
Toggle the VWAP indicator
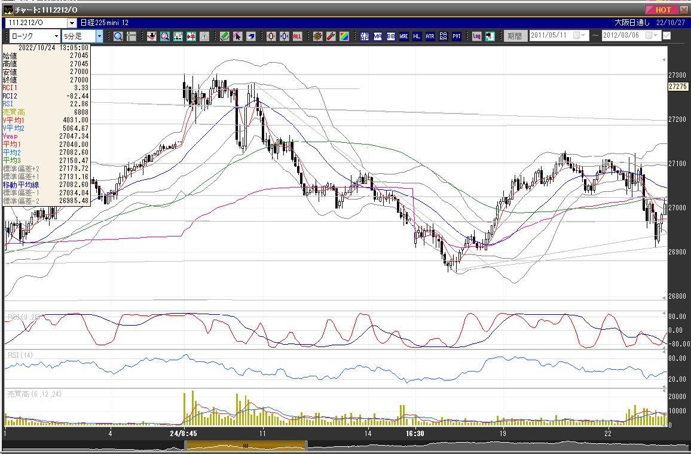pyautogui.click(x=365, y=36)
